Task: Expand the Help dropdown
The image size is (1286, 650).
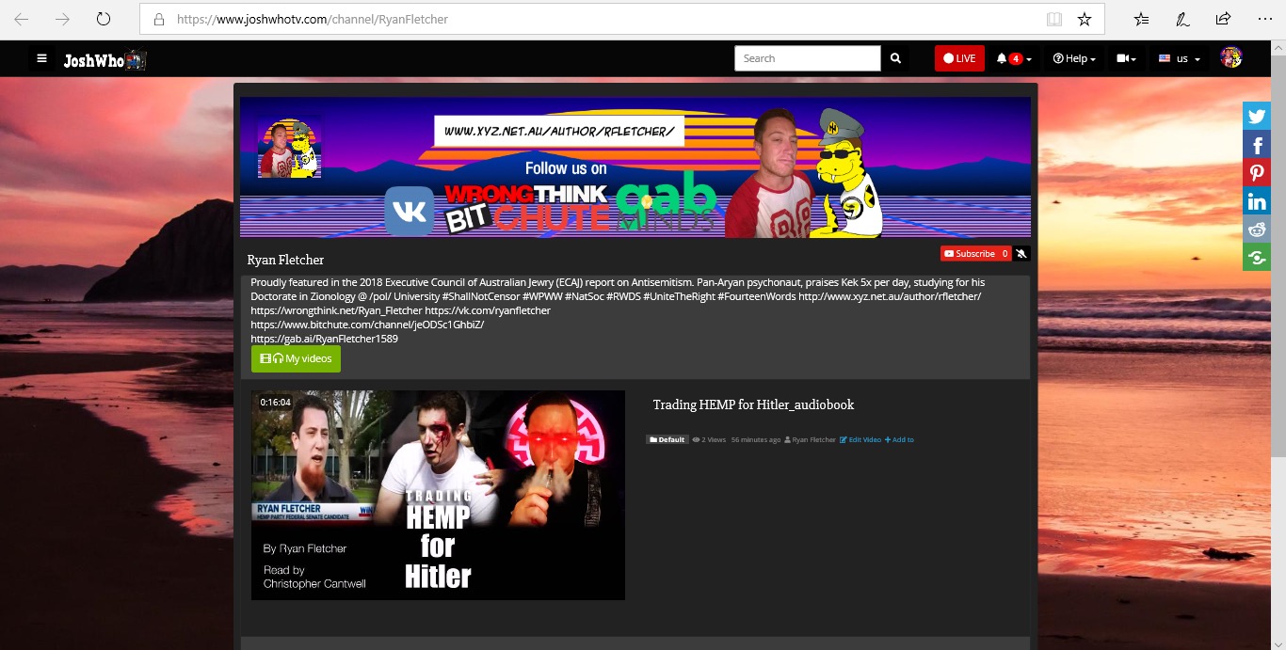Action: [1074, 58]
